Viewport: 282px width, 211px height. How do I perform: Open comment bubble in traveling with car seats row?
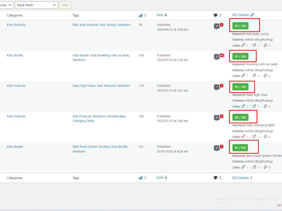pyautogui.click(x=217, y=57)
